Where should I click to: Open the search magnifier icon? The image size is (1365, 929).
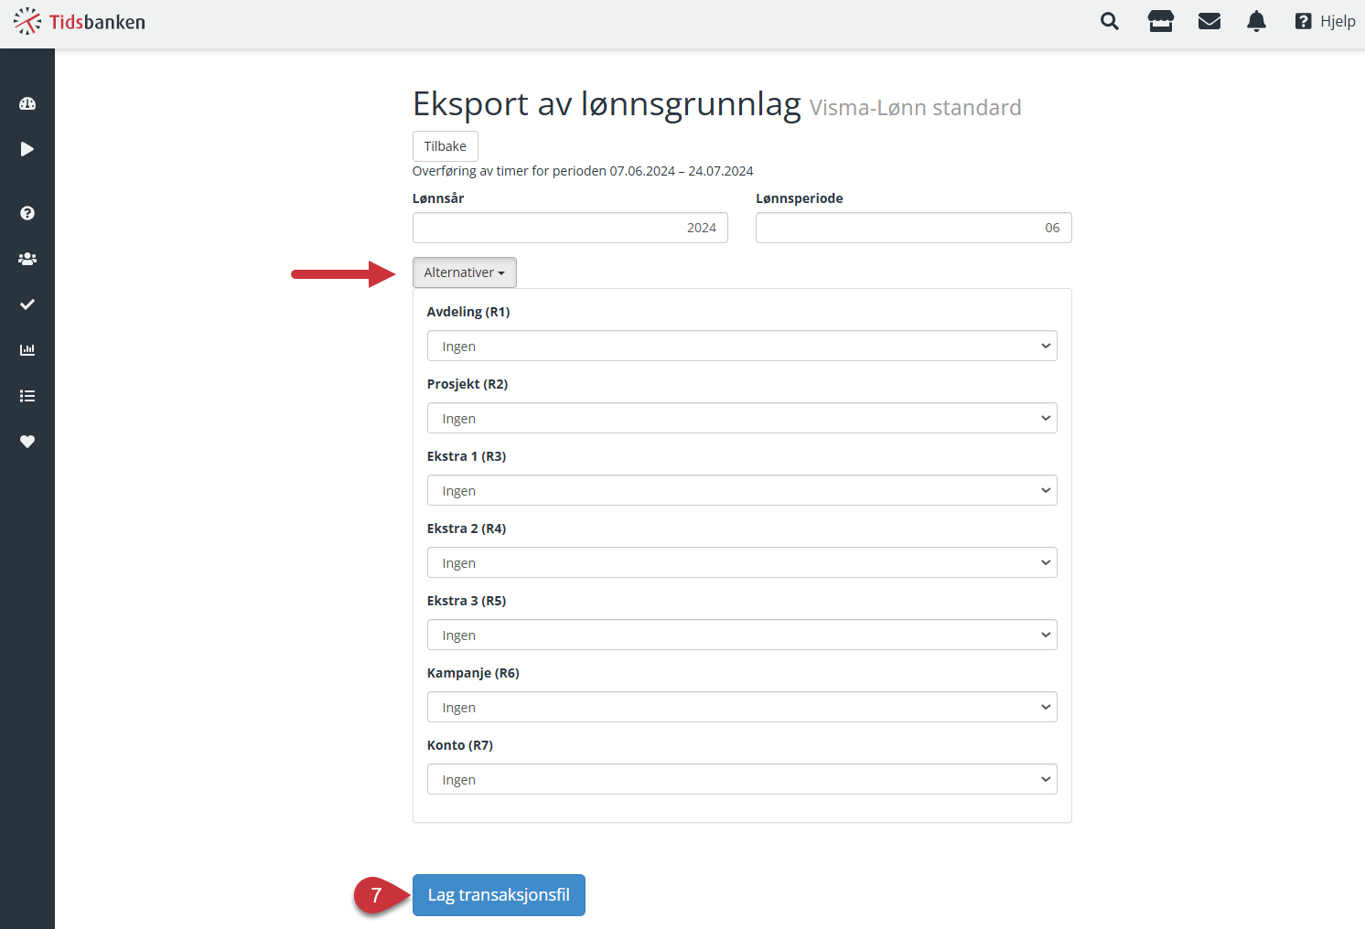(1110, 21)
